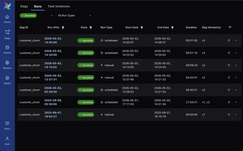Switch to the Task Instances tab
Screen dimensions: 243x151
(59, 6)
